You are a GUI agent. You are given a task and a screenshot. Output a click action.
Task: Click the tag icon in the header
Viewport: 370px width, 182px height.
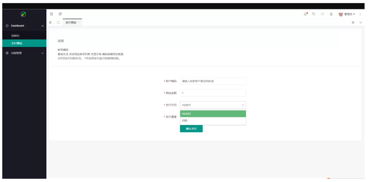(x=314, y=14)
